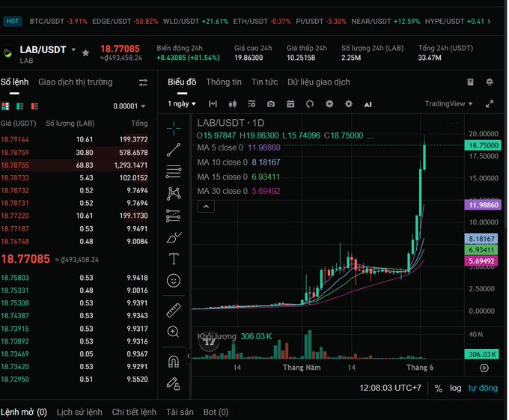
Task: Select the brush drawing tool
Action: 174,237
